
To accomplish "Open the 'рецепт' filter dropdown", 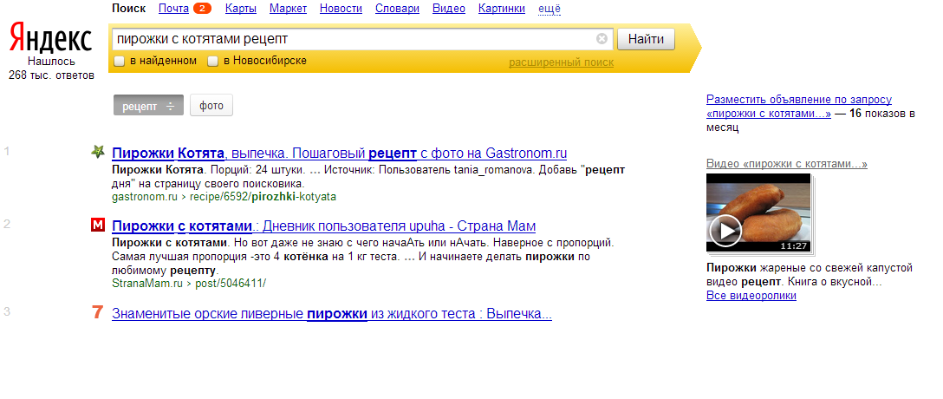I will click(x=148, y=105).
